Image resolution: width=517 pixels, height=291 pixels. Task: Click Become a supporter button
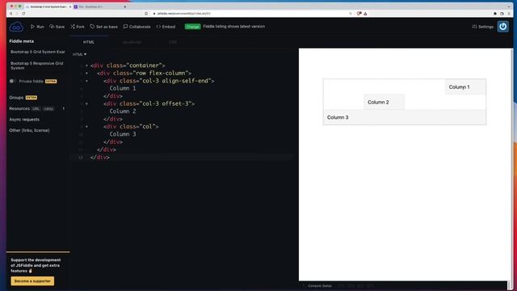click(x=32, y=281)
